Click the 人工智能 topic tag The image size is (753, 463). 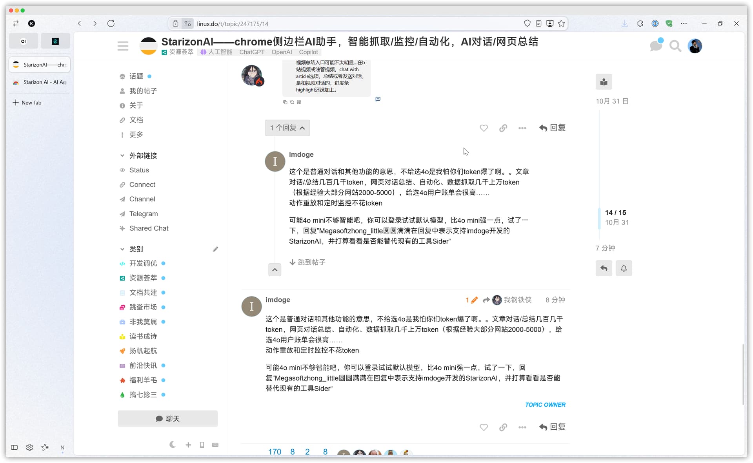216,52
